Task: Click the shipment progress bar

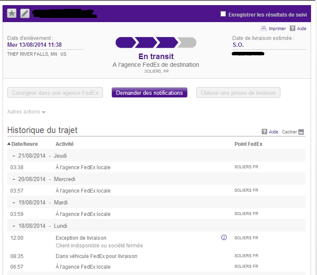Action: click(156, 43)
